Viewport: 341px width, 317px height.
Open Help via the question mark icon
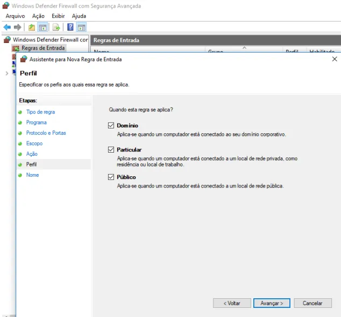tap(70, 27)
